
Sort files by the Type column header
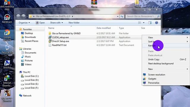click(121, 28)
